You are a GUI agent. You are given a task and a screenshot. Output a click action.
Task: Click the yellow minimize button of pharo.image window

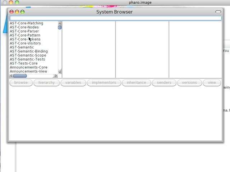(x=11, y=2)
